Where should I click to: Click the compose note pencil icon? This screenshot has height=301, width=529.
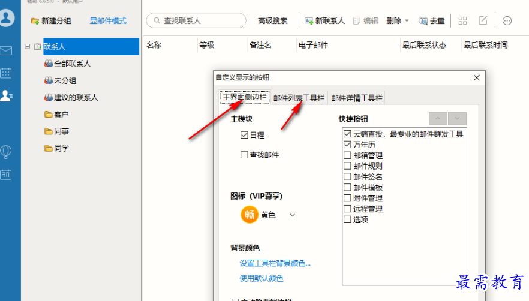483,20
